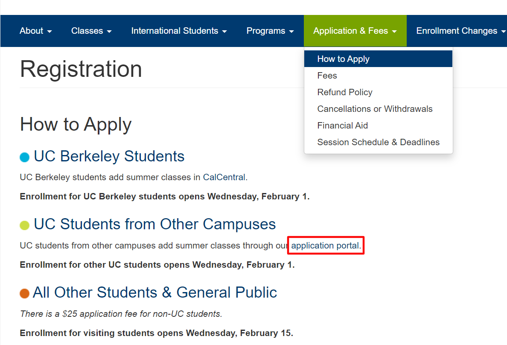Open Refund Policy from the menu
507x345 pixels.
345,92
